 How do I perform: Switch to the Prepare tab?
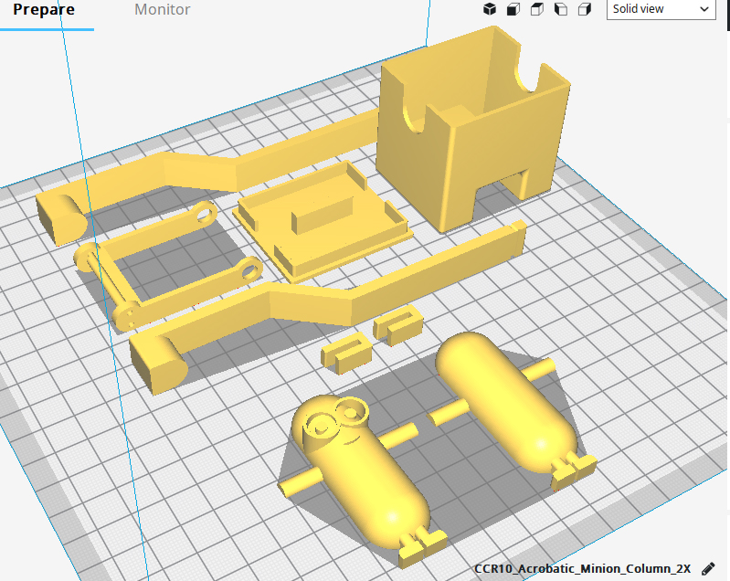click(x=44, y=10)
